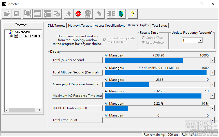Save test configuration floppy icon

[16, 14]
